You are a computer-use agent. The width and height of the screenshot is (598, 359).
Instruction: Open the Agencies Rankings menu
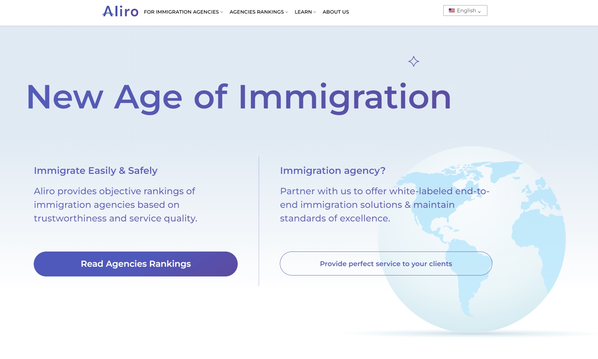click(x=256, y=12)
